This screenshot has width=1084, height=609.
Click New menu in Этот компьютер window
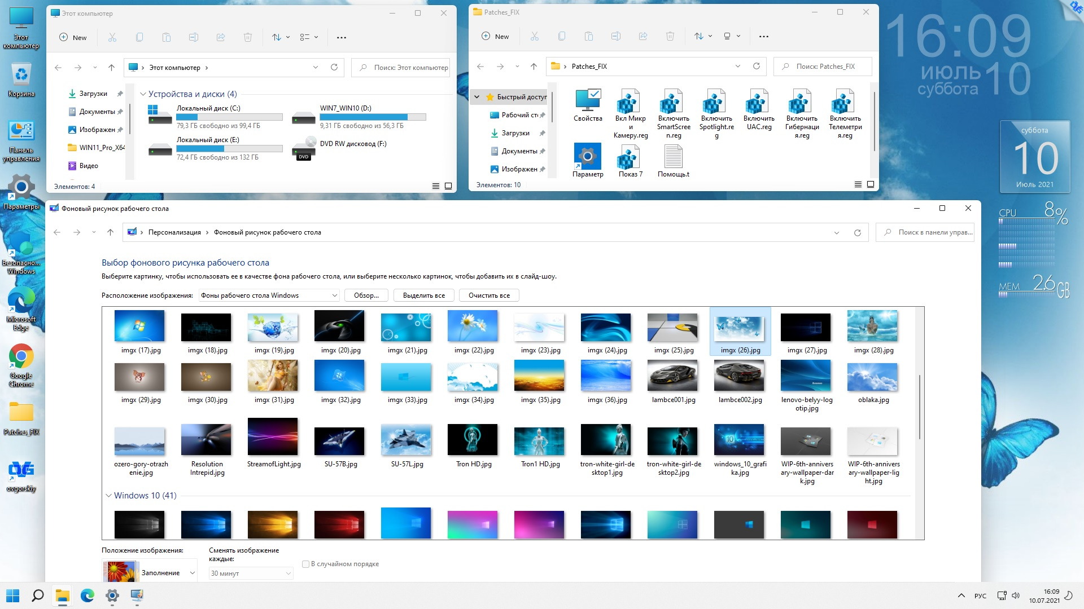click(x=73, y=37)
